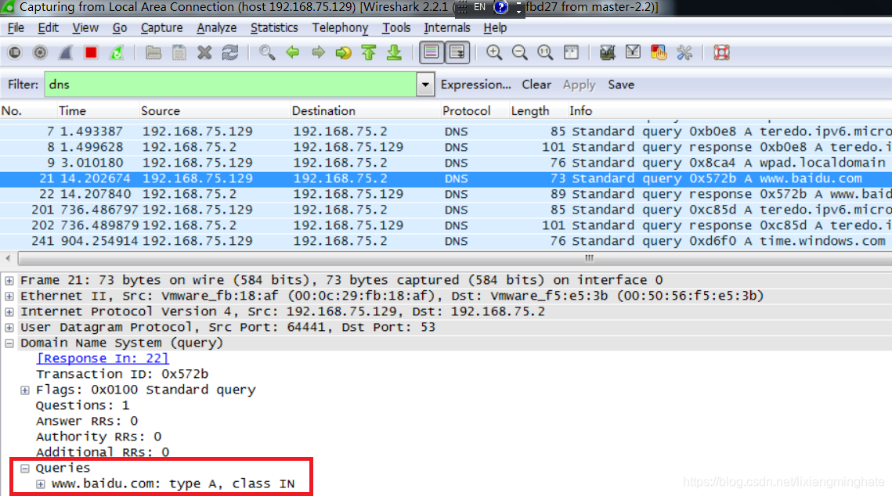
Task: Toggle auto scroll during live capture
Action: [457, 53]
